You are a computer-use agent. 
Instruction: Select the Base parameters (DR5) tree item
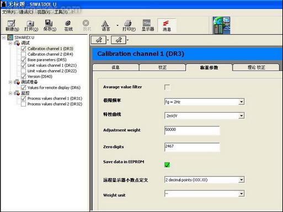point(47,60)
